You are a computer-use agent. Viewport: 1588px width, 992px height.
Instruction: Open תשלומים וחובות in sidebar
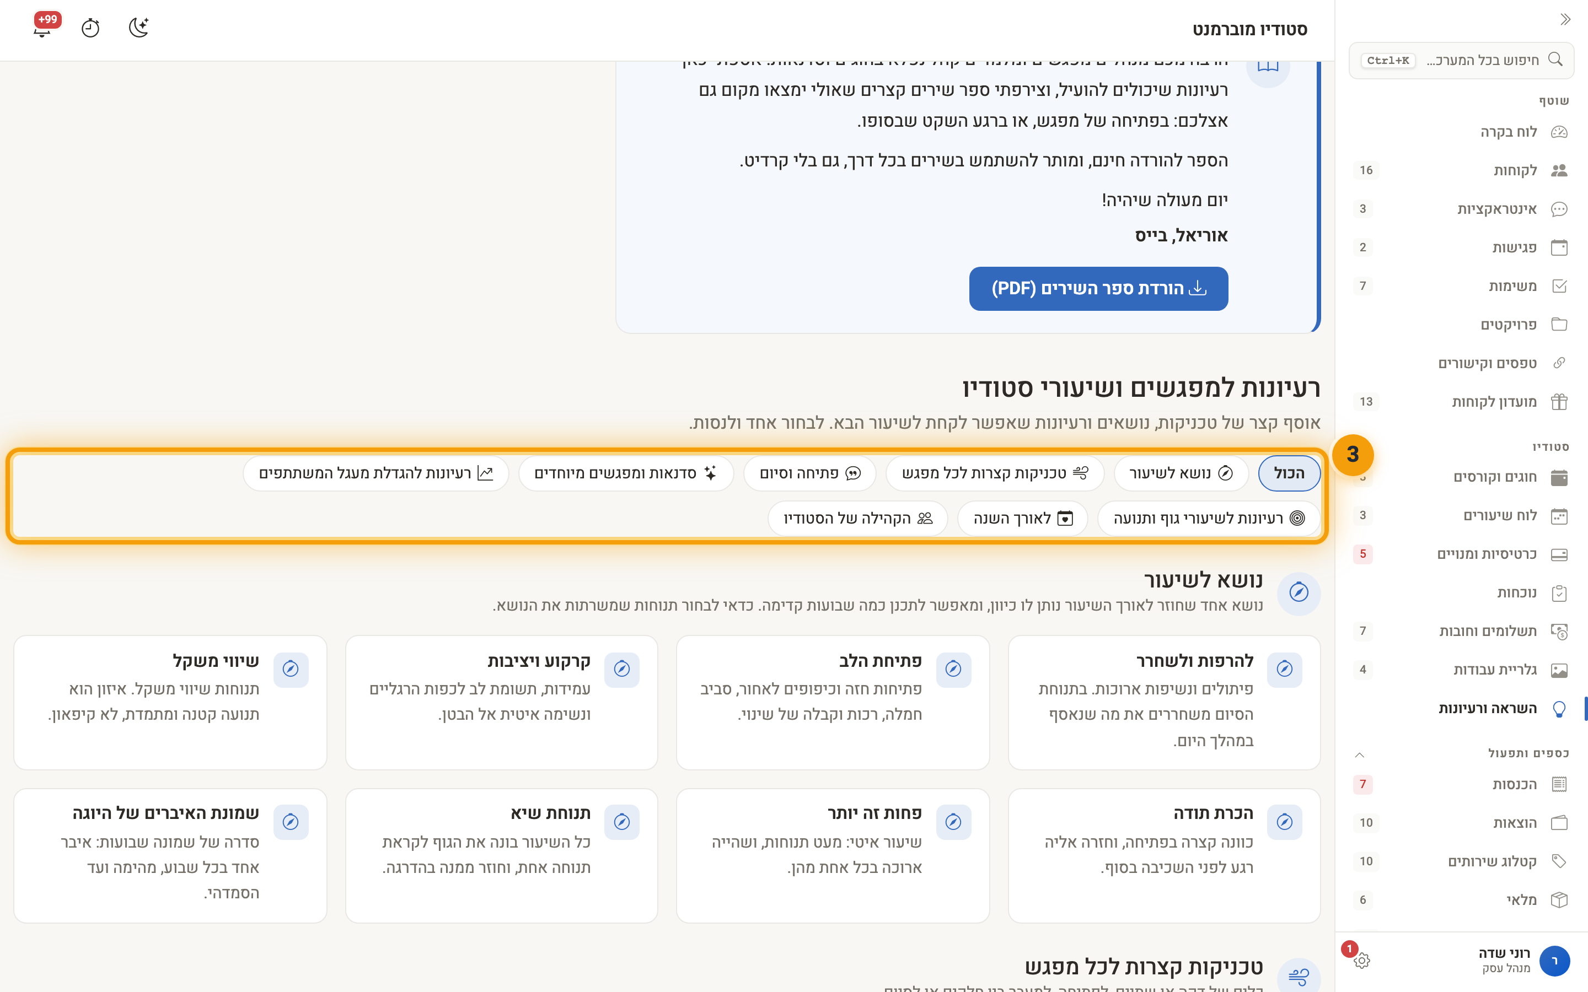pyautogui.click(x=1461, y=631)
